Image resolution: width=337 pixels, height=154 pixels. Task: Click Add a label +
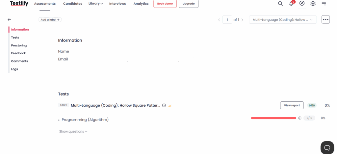pyautogui.click(x=50, y=20)
